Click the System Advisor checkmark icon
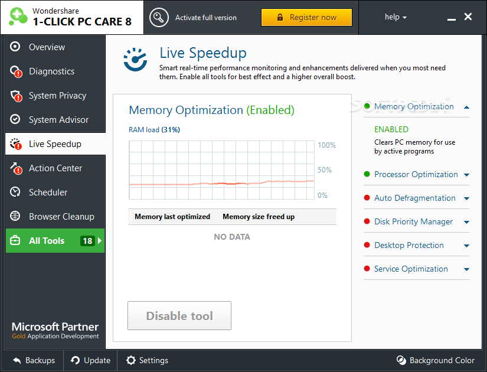The image size is (487, 372). tap(15, 119)
